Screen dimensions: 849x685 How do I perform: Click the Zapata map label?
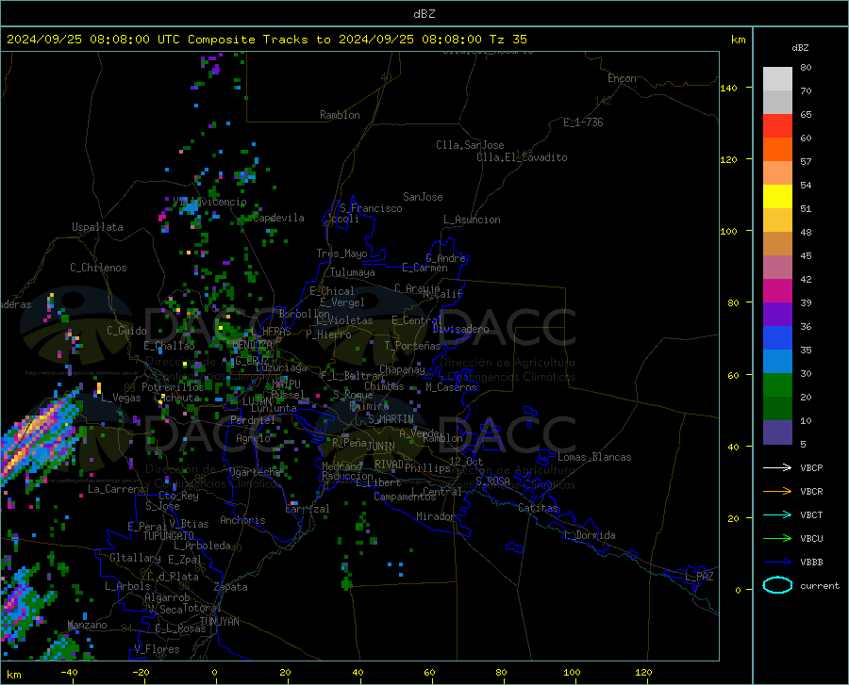231,587
